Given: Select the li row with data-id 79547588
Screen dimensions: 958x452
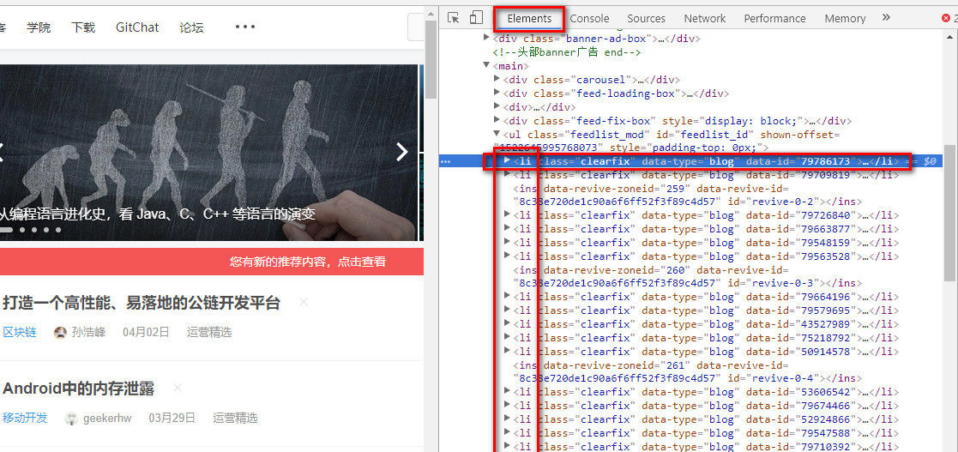Looking at the screenshot, I should [706, 433].
